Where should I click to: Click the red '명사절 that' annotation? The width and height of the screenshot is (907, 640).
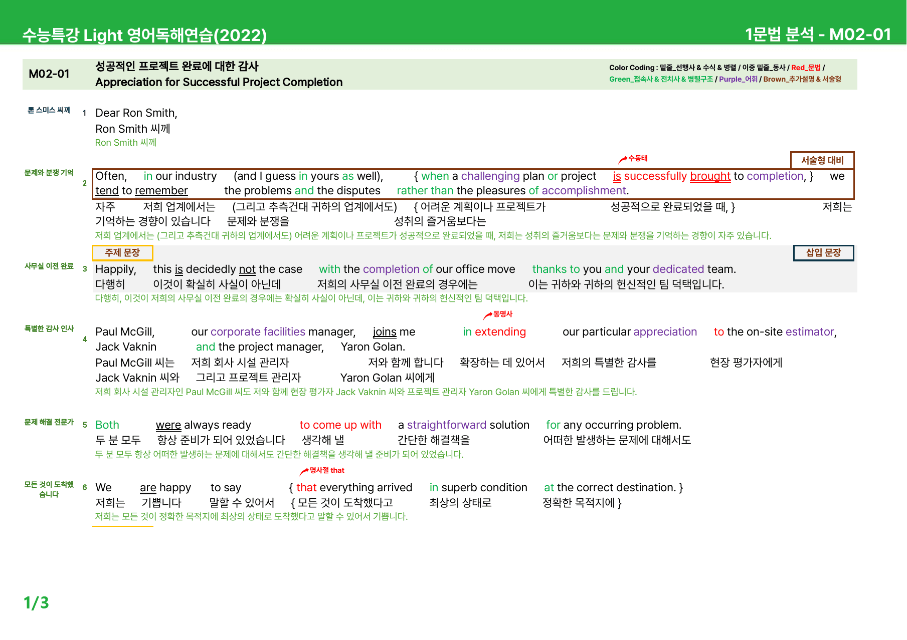click(x=327, y=470)
